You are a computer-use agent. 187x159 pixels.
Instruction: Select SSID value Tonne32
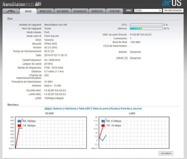[49, 40]
